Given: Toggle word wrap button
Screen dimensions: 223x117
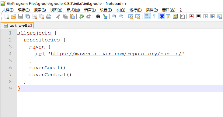Looking at the screenshot, I should pos(147,16).
